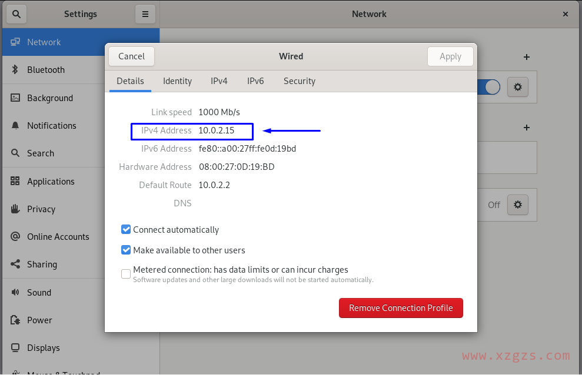Switch to the IPv4 tab
The width and height of the screenshot is (582, 375).
coord(219,81)
